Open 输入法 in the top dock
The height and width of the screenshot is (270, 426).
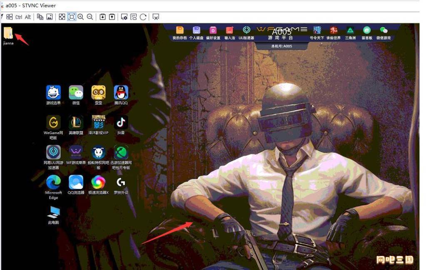pos(229,33)
